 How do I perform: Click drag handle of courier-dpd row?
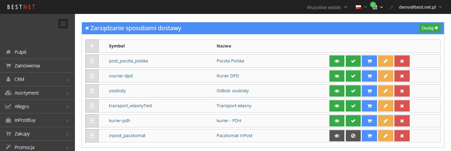coord(92,76)
